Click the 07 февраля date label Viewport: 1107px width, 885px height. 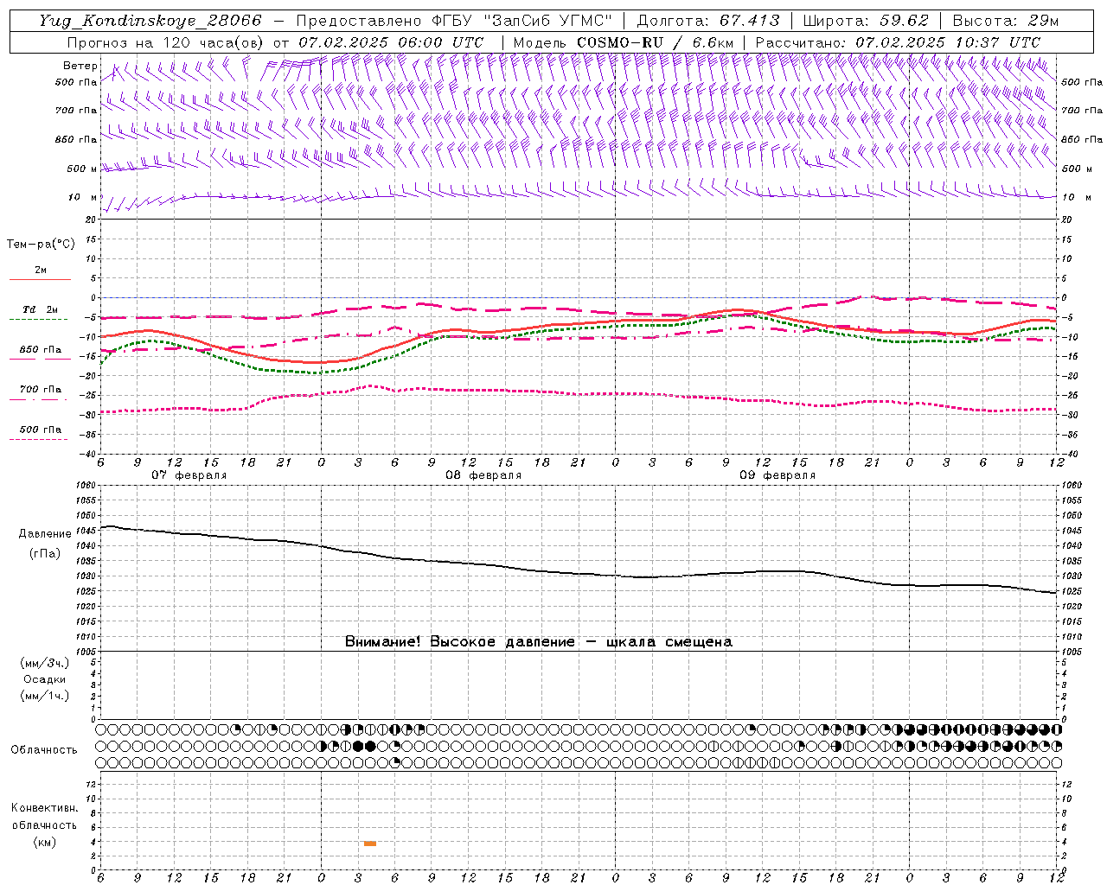click(x=189, y=474)
